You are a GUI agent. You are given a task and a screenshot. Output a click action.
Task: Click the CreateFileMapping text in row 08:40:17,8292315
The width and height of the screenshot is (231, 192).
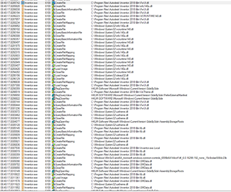(65, 52)
